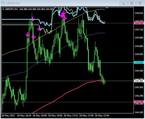Click the 18 May 16:40 time label
Image resolution: width=145 pixels, height=119 pixels.
40,115
